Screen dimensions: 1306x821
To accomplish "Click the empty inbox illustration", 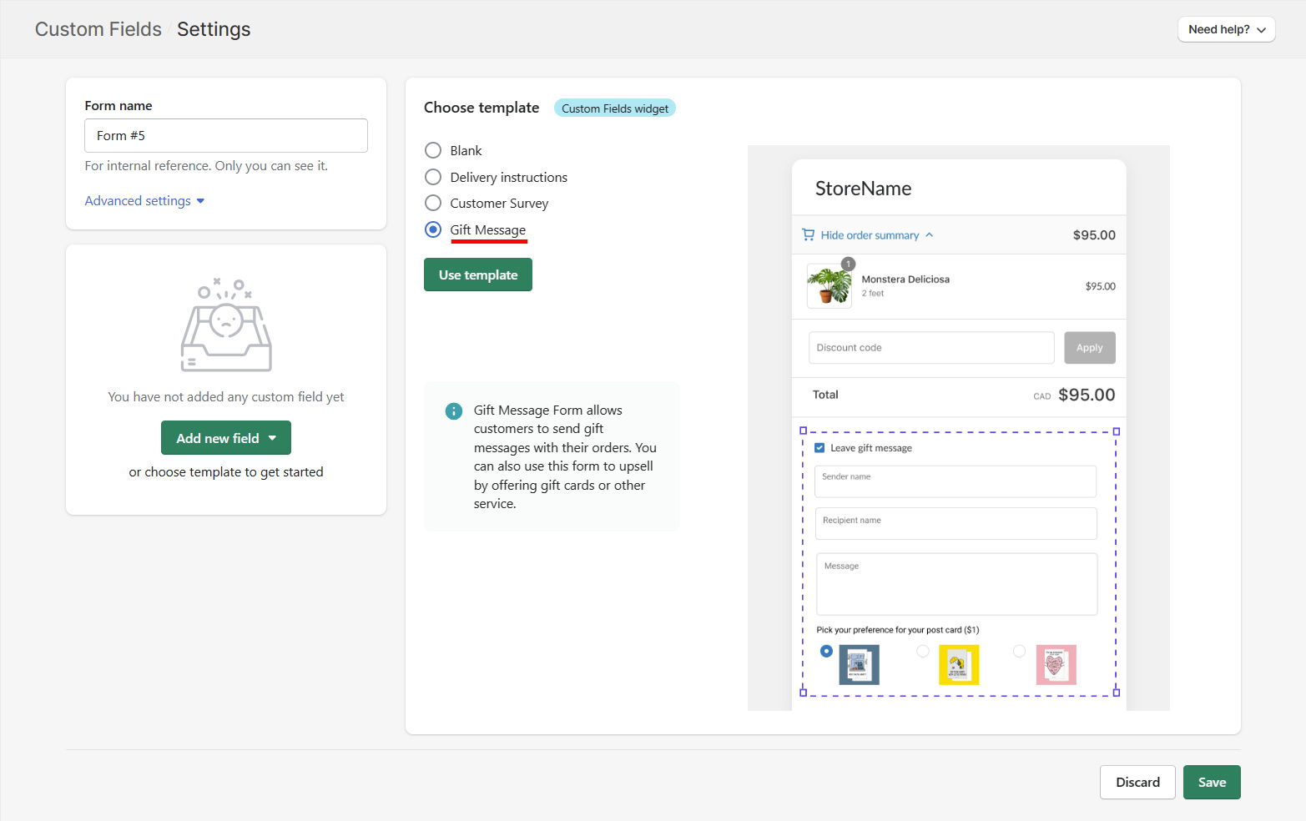I will 226,325.
